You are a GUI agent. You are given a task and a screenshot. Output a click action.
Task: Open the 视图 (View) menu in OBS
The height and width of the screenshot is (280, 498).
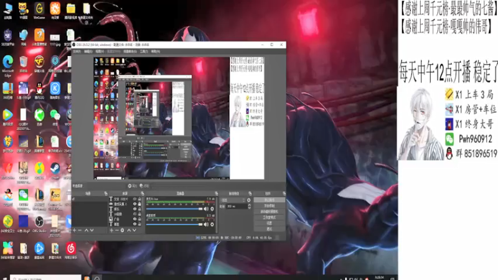[x=100, y=52]
